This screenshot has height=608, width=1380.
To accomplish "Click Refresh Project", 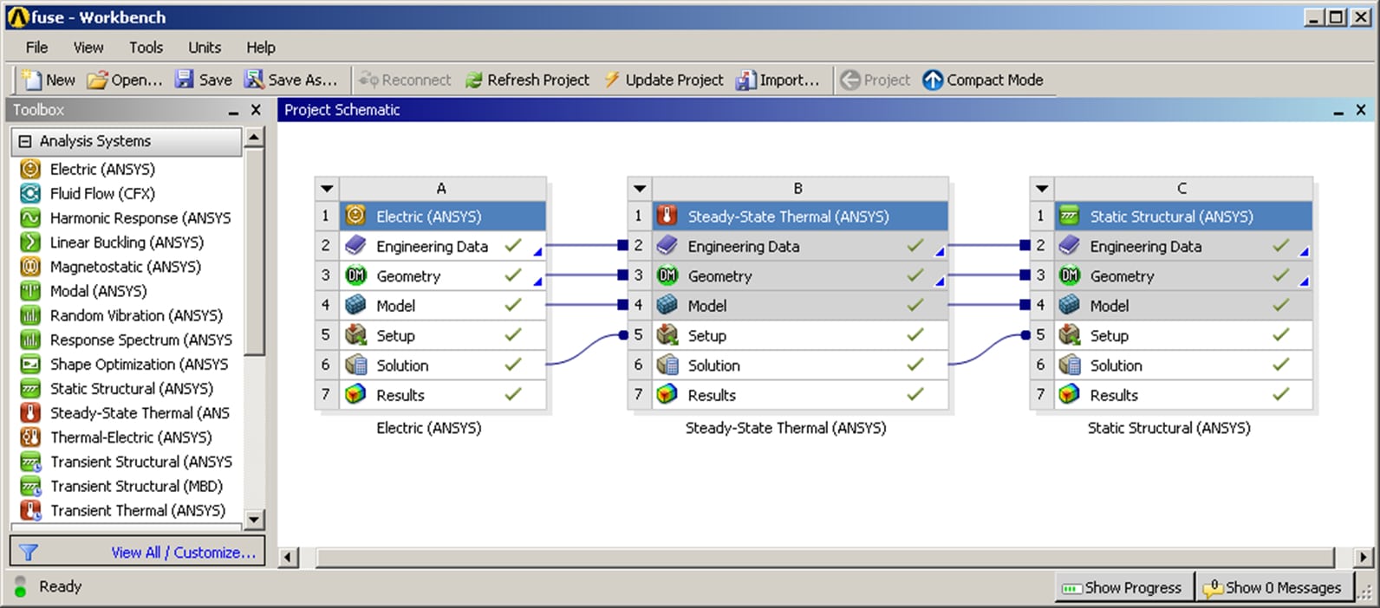I will click(527, 80).
